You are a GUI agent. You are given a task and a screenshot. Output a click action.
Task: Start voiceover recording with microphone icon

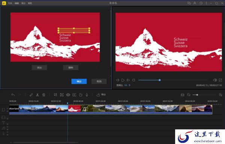87,95
